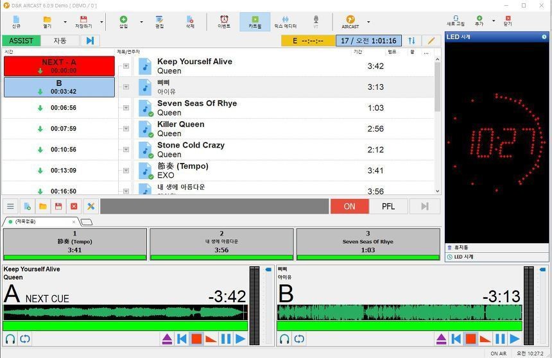Toggle the cartwall ON button
Screen dimensions: 552x358
coord(350,207)
